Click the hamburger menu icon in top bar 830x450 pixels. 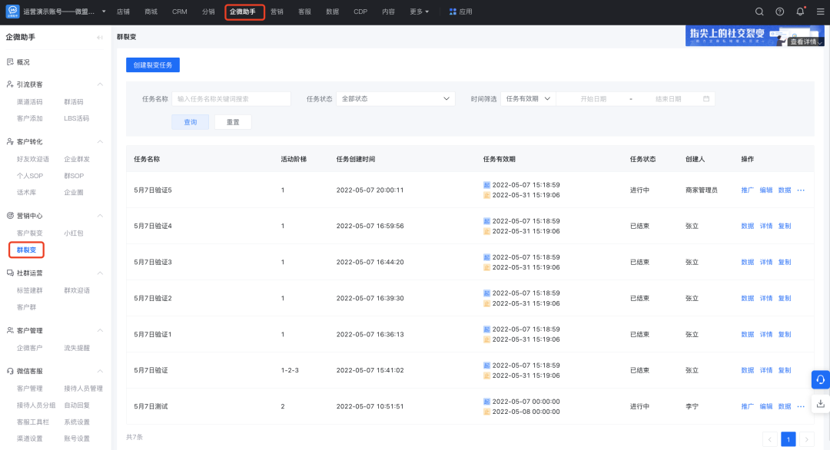coord(819,12)
